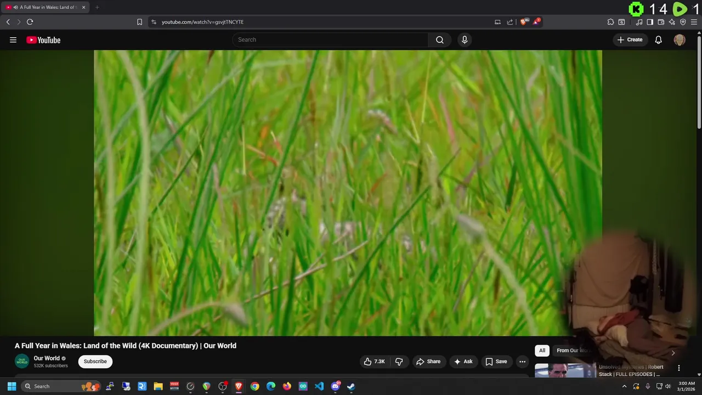The image size is (702, 395).
Task: Click the page vertical scrollbar
Action: pos(699,82)
